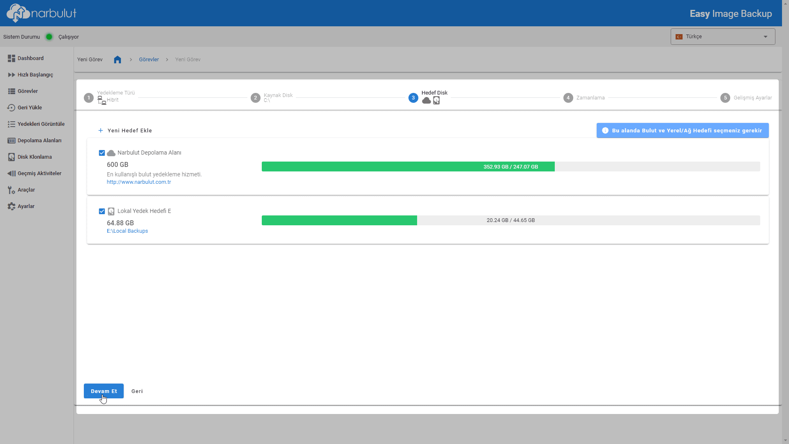Click the cloud icon beside Narbulut Depolama Alanı
The width and height of the screenshot is (789, 444).
point(111,153)
